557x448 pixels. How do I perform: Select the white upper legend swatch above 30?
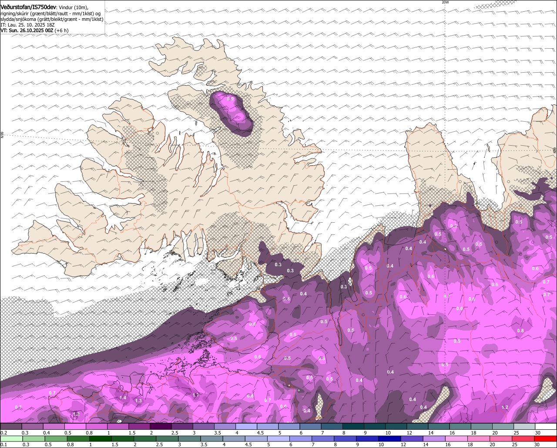(546, 426)
